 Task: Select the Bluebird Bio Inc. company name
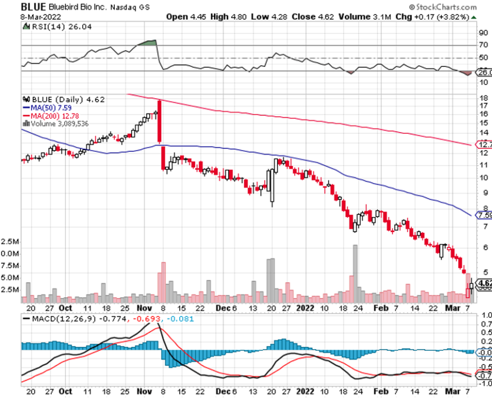pyautogui.click(x=79, y=7)
